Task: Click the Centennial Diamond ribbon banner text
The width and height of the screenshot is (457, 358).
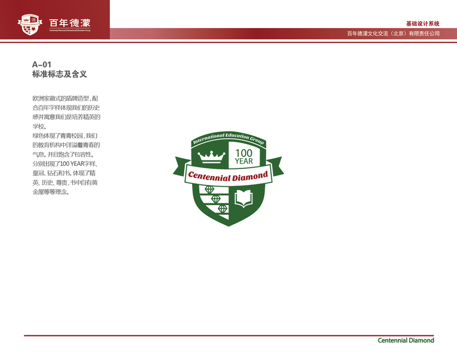Action: tap(228, 176)
